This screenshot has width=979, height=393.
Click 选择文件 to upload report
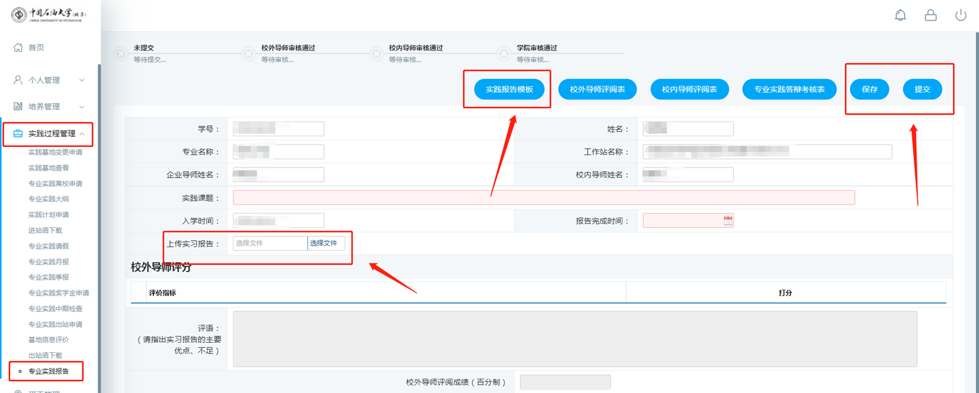pyautogui.click(x=324, y=243)
